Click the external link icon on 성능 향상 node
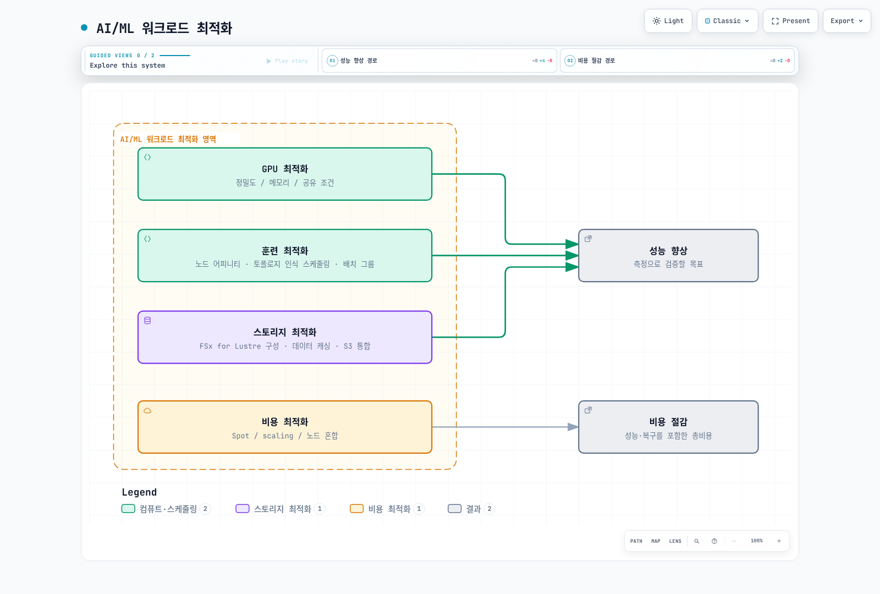Viewport: 880px width, 594px height. pyautogui.click(x=588, y=239)
